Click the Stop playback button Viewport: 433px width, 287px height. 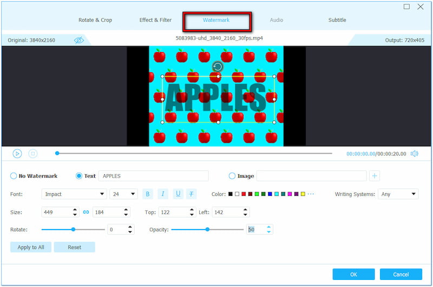[32, 154]
